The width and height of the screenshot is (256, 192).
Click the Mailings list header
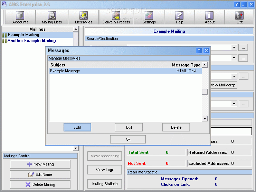37,29
